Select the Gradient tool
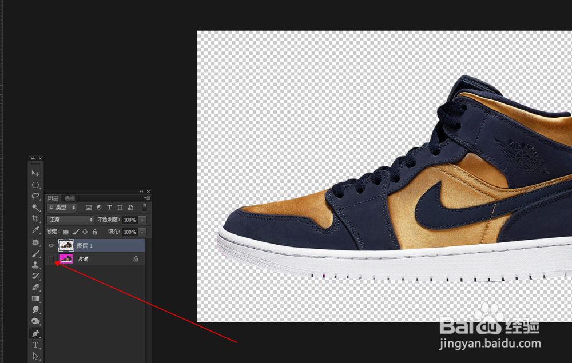The image size is (572, 363). pyautogui.click(x=35, y=298)
